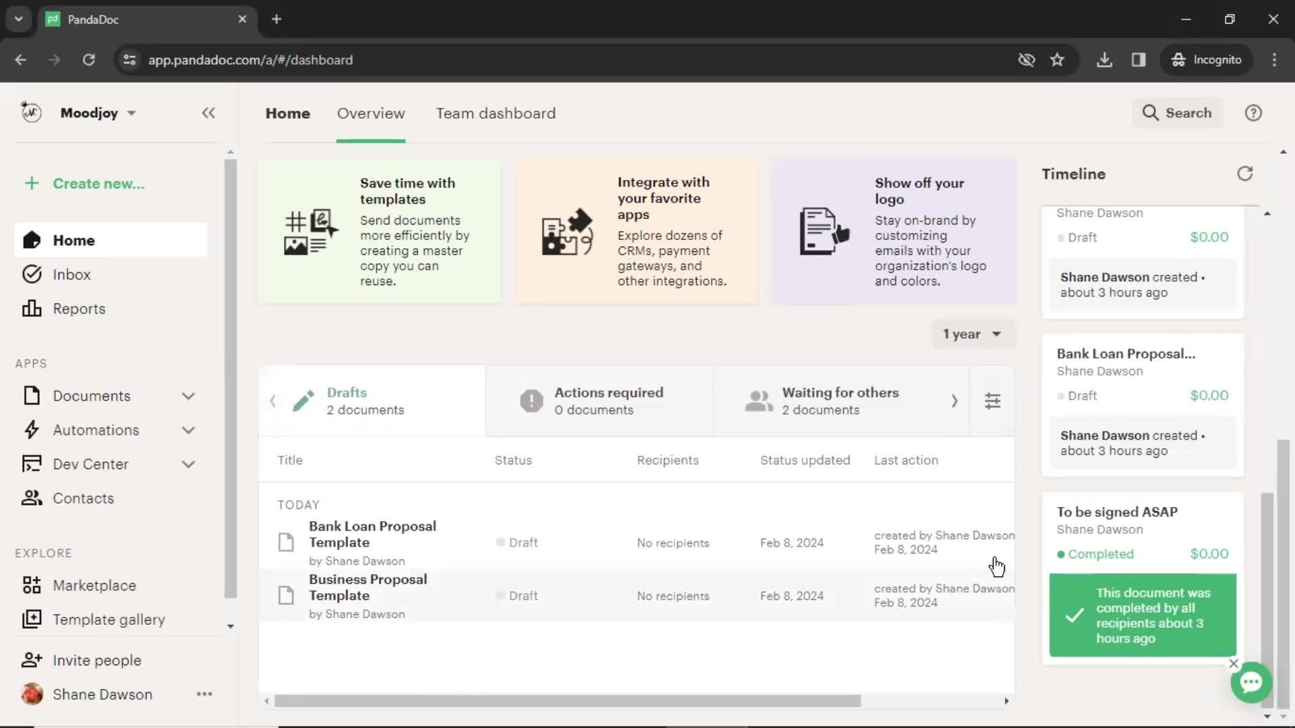Close the PandaDoc browser tab

(242, 19)
